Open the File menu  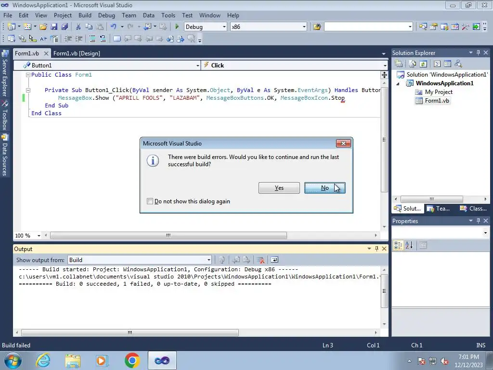click(x=8, y=15)
